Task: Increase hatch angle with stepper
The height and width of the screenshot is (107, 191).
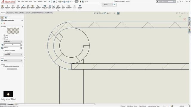Action: pyautogui.click(x=21, y=47)
